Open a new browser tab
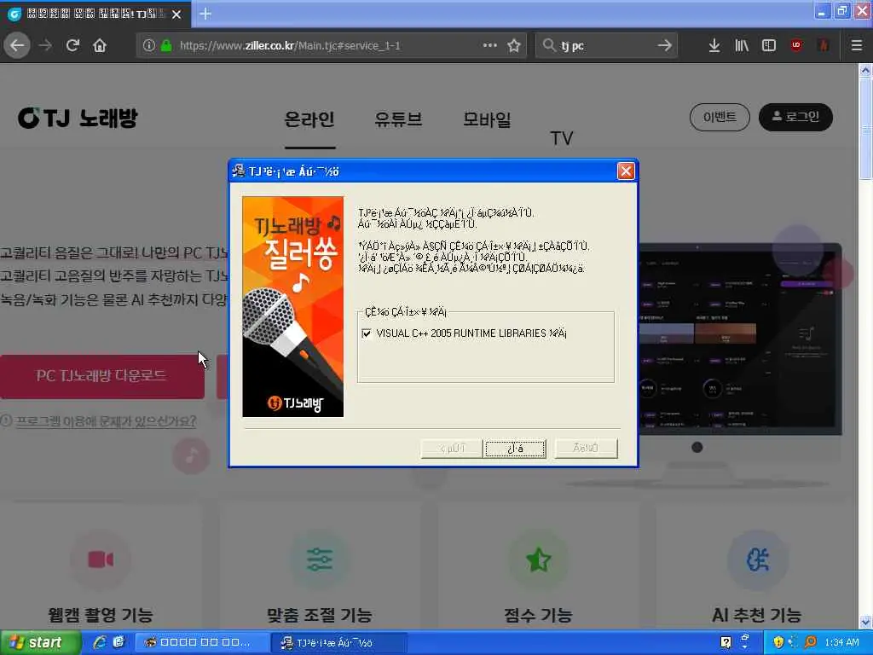Image resolution: width=873 pixels, height=655 pixels. click(x=205, y=14)
